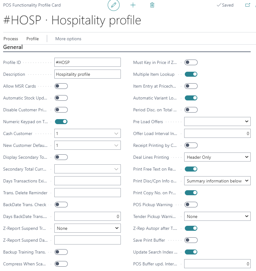Screen dimensions: 256x271
Task: Toggle the POS Pickup Warning switch
Action: pos(191,205)
